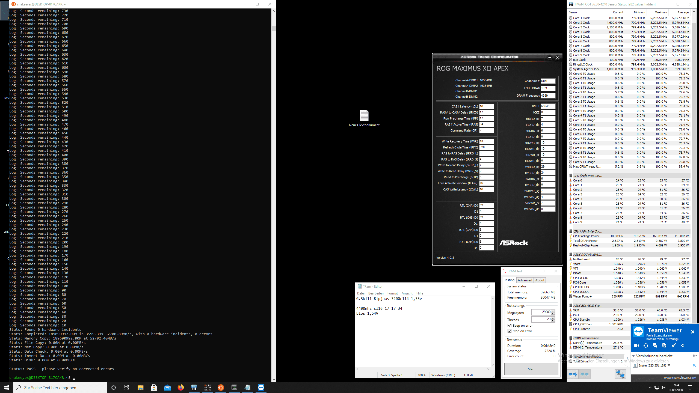The height and width of the screenshot is (393, 699).
Task: Click HWiNFO sensor list scrollbar up arrow
Action: point(694,12)
